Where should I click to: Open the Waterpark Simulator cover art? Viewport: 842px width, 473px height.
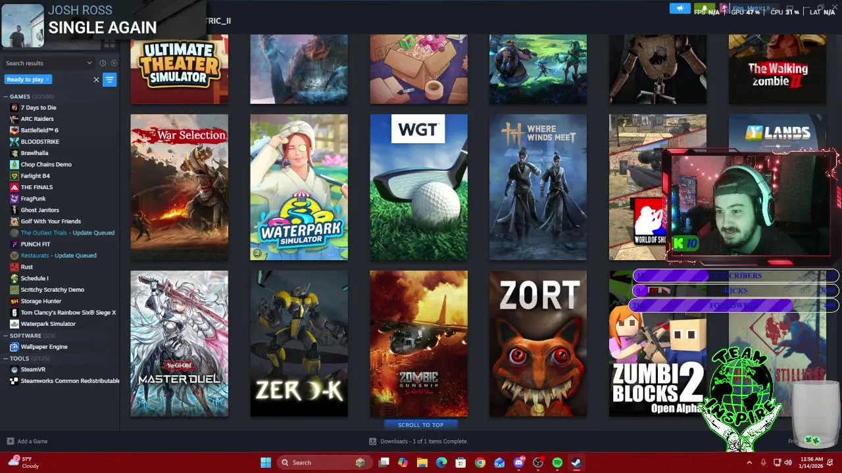[x=299, y=187]
